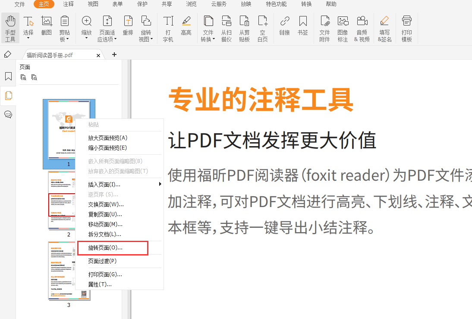Open Fill & Sign (填写&签名) tool
The image size is (472, 319).
point(385,29)
